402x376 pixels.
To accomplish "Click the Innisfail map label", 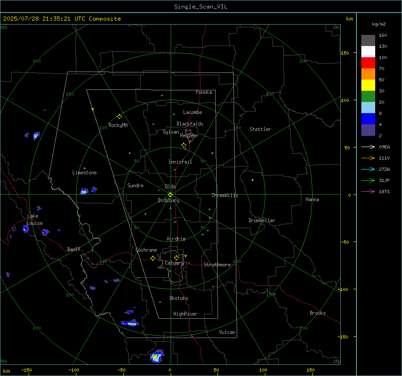I will [180, 162].
